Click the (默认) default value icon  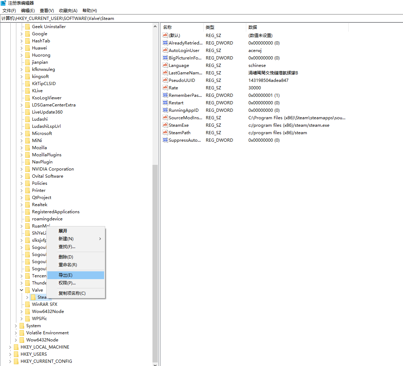click(x=165, y=35)
